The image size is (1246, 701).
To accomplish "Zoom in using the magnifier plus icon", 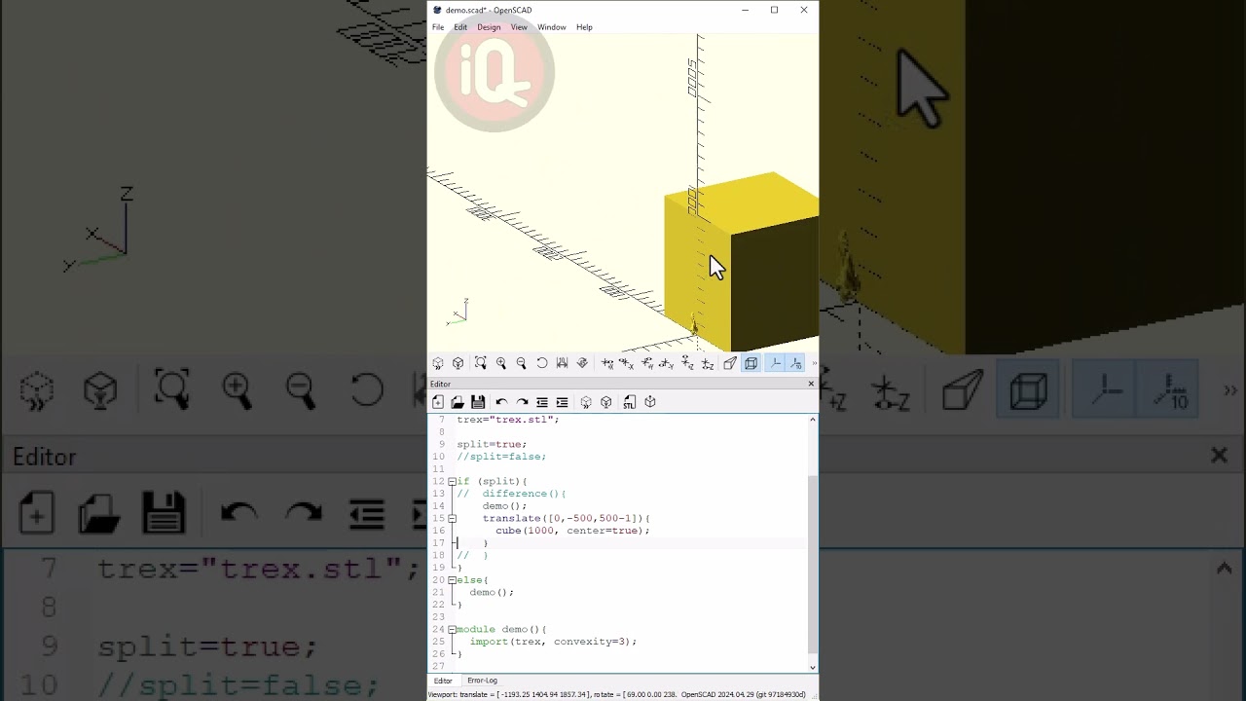I will pos(501,363).
